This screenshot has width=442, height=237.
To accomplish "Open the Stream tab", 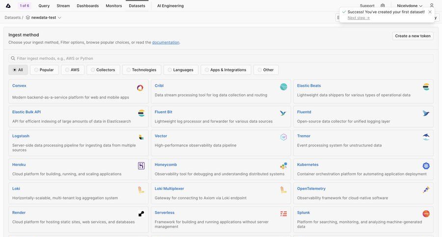I will 63,5.
